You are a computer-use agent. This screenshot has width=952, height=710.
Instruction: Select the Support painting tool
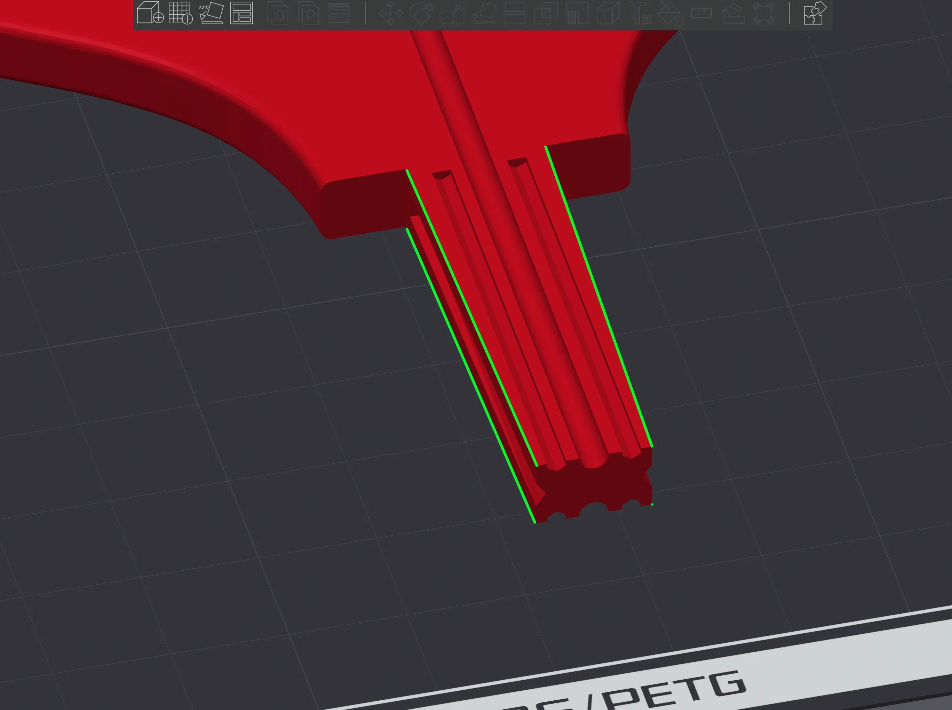[577, 13]
